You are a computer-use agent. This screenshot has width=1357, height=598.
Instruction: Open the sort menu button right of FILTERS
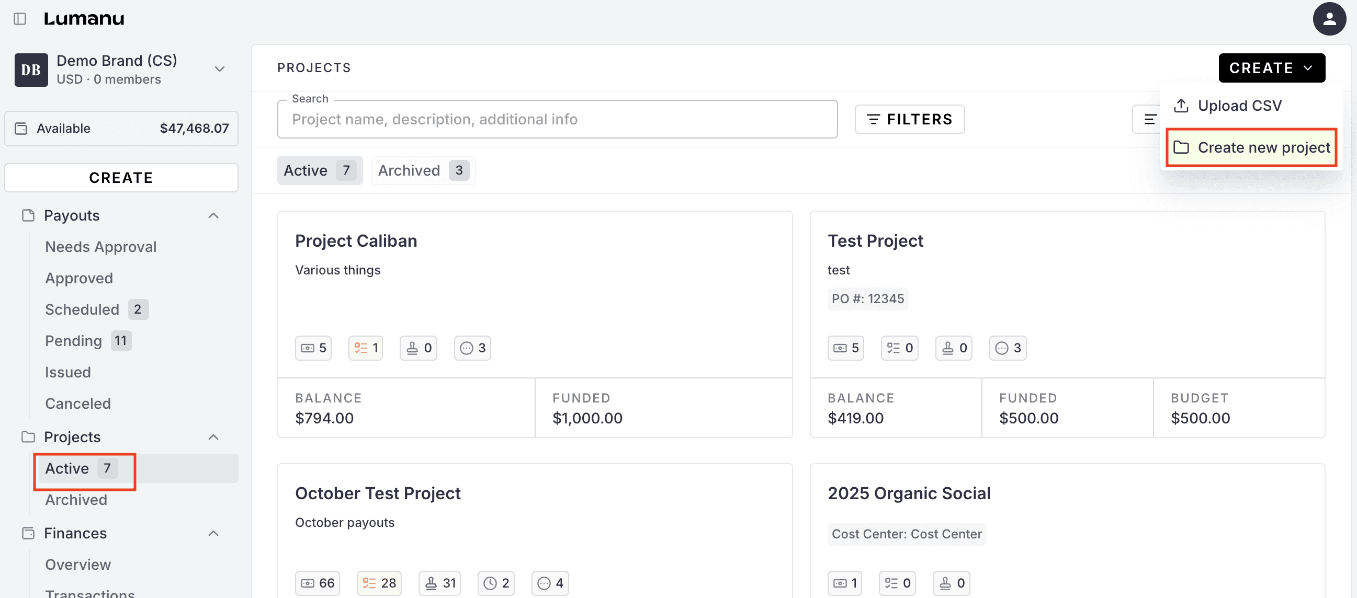[1148, 119]
